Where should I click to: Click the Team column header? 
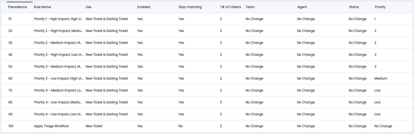pyautogui.click(x=250, y=7)
